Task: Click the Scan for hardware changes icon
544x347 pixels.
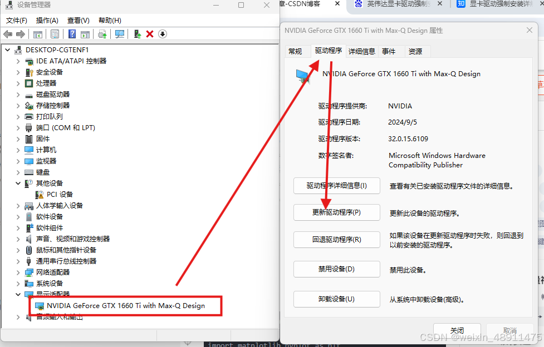Action: tap(120, 34)
